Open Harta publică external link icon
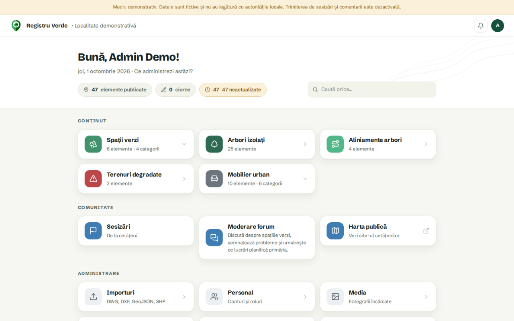The width and height of the screenshot is (514, 321). point(426,231)
